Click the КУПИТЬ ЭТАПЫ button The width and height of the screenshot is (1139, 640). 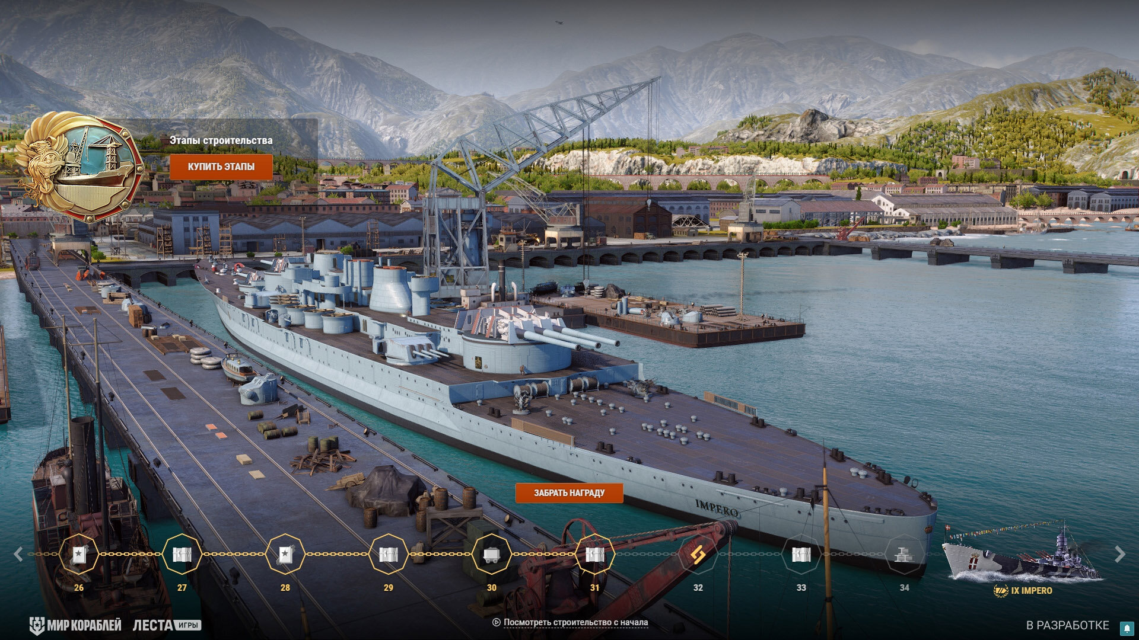tap(221, 167)
